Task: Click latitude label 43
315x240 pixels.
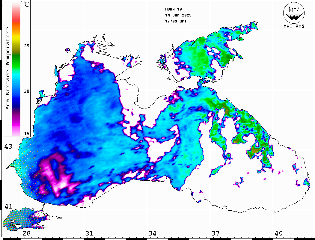Action: (8, 147)
